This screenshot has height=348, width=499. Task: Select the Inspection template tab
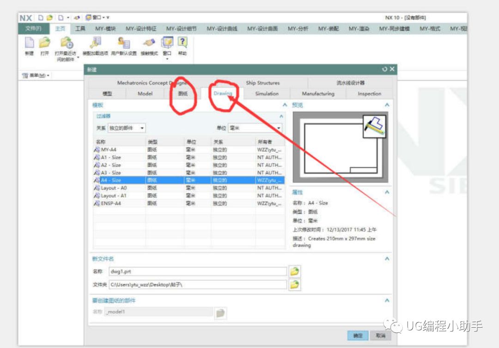pos(369,94)
